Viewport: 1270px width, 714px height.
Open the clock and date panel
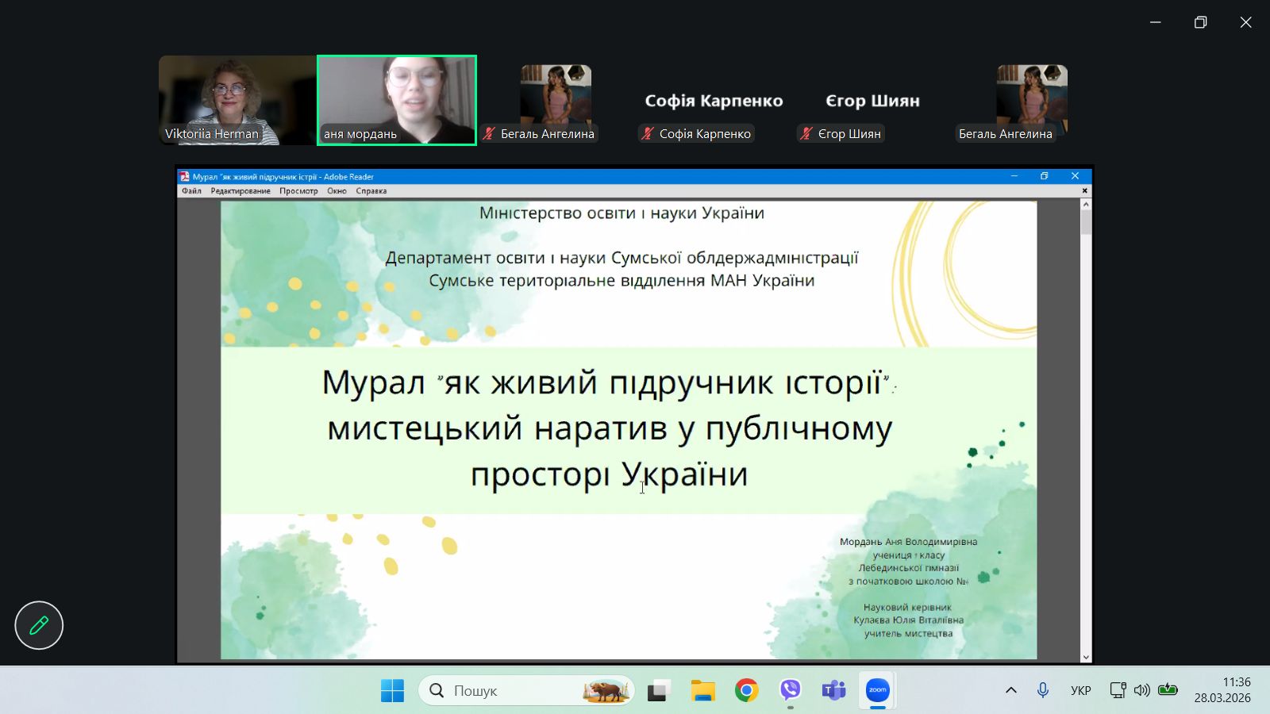[x=1222, y=690]
